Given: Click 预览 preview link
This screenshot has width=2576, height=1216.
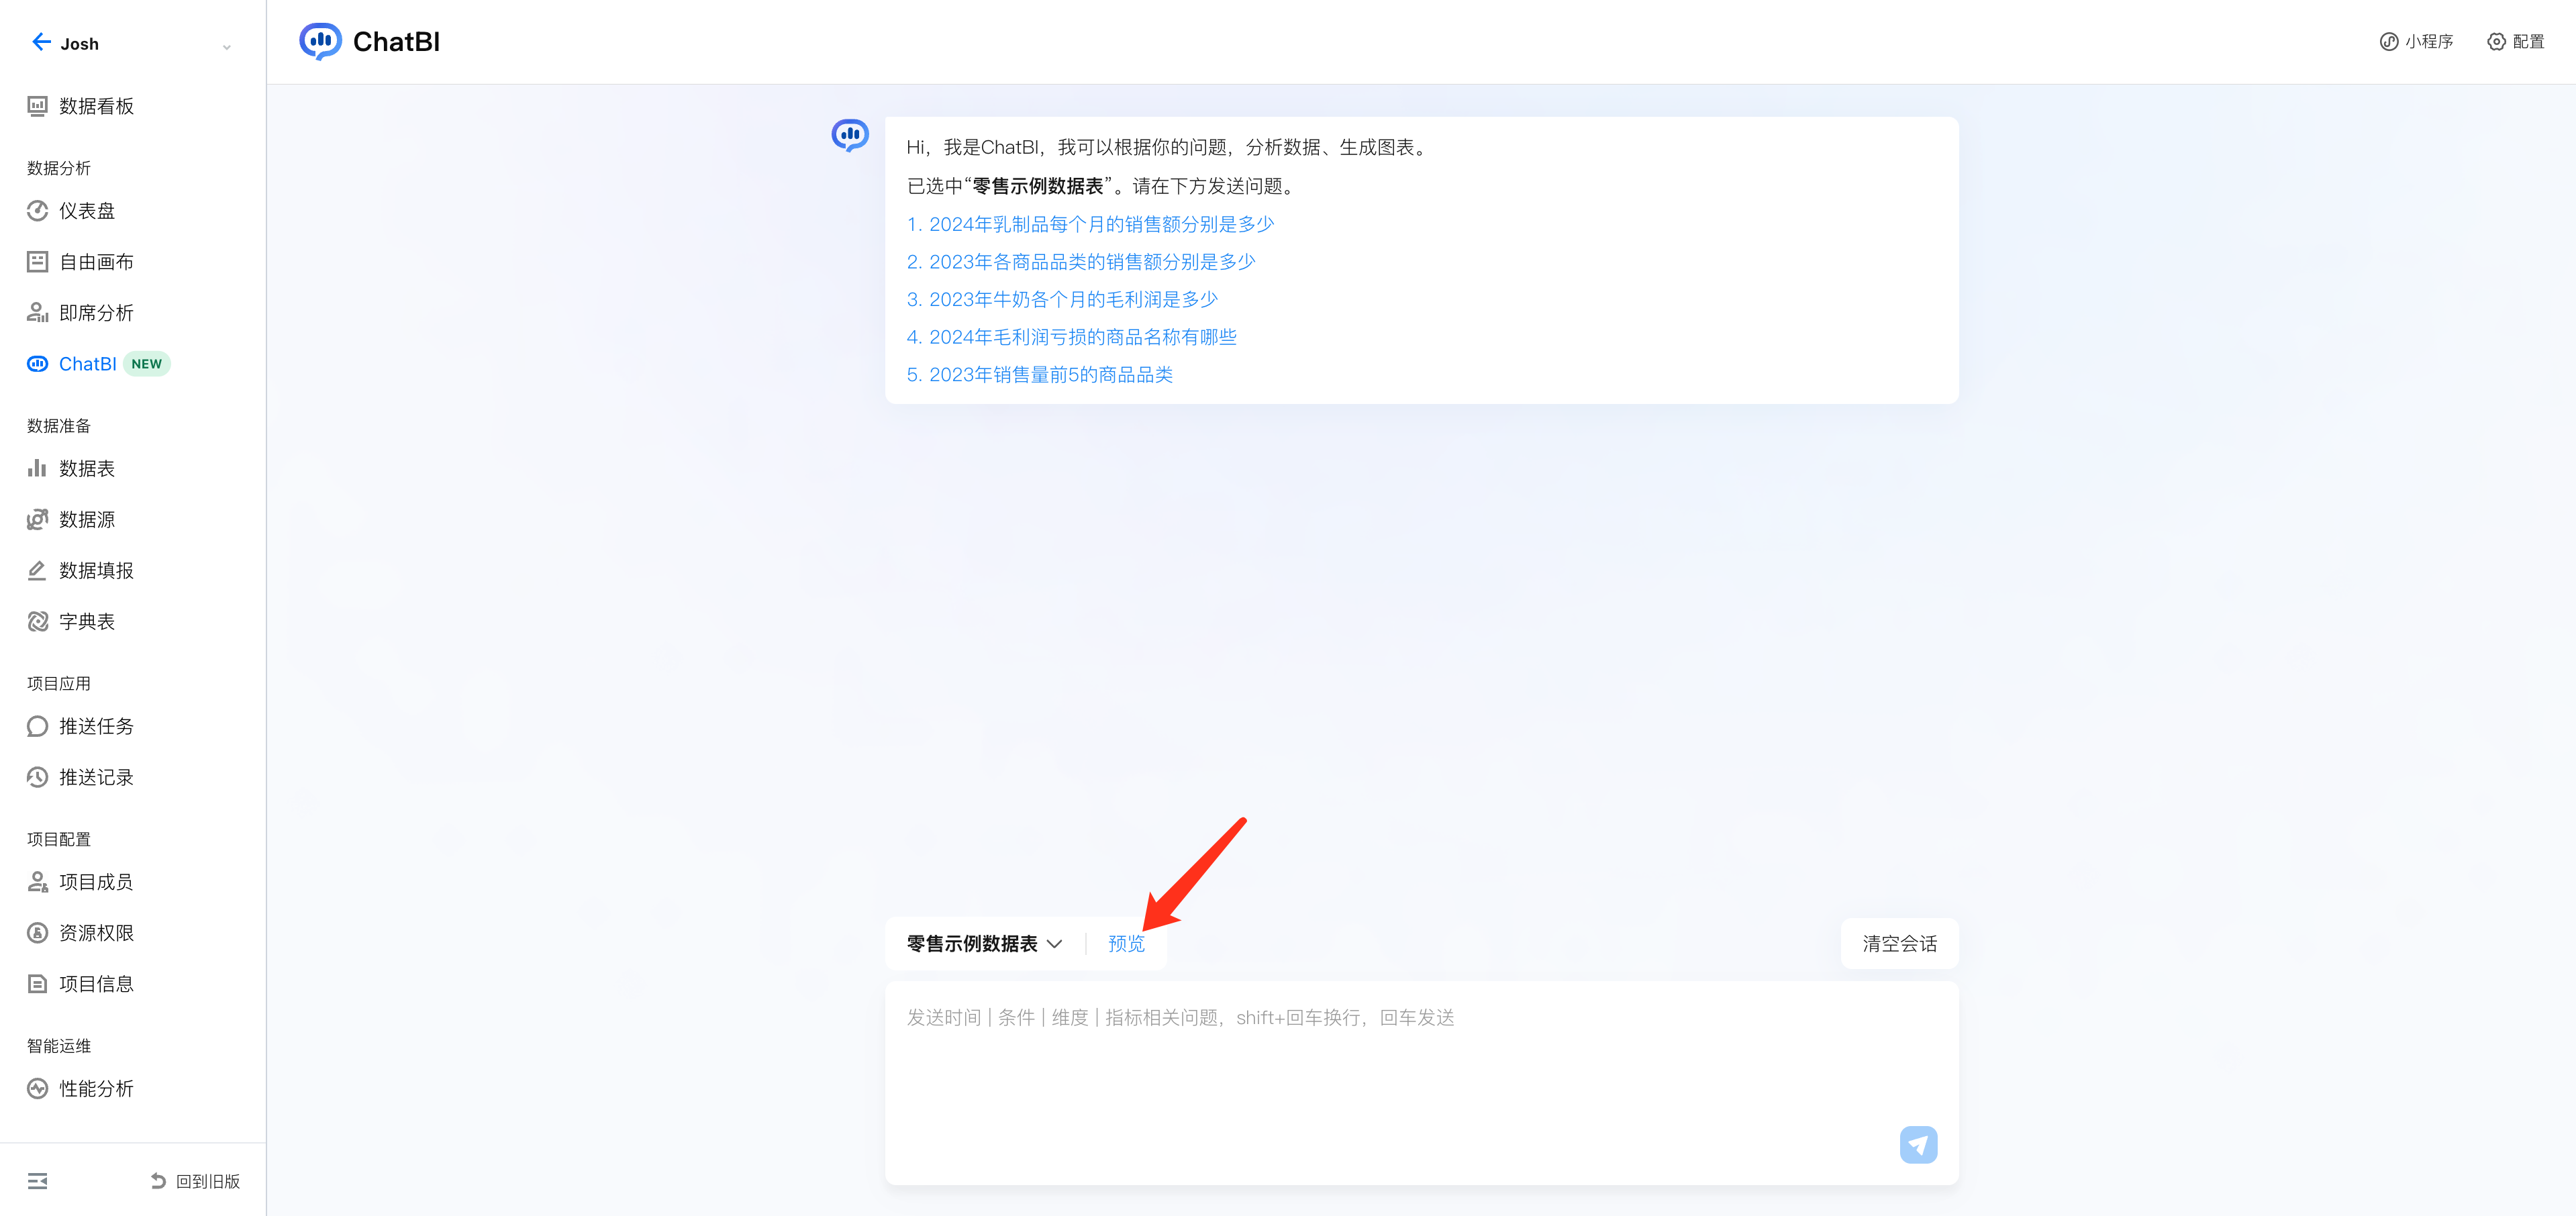Looking at the screenshot, I should click(x=1126, y=943).
